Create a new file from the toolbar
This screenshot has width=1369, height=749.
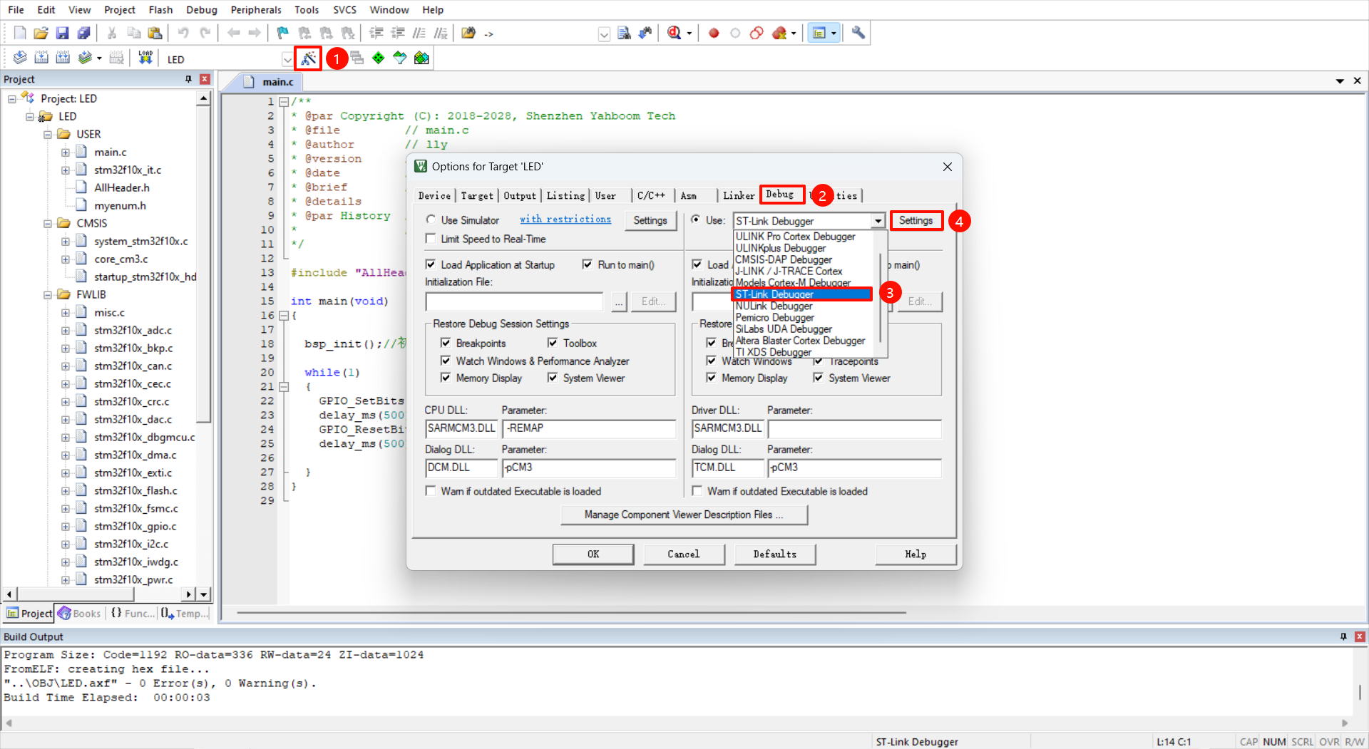tap(19, 33)
